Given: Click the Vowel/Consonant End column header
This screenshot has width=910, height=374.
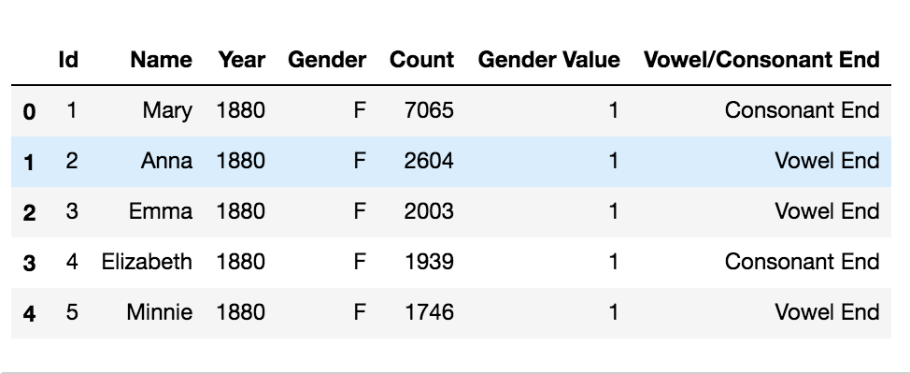Looking at the screenshot, I should point(761,60).
